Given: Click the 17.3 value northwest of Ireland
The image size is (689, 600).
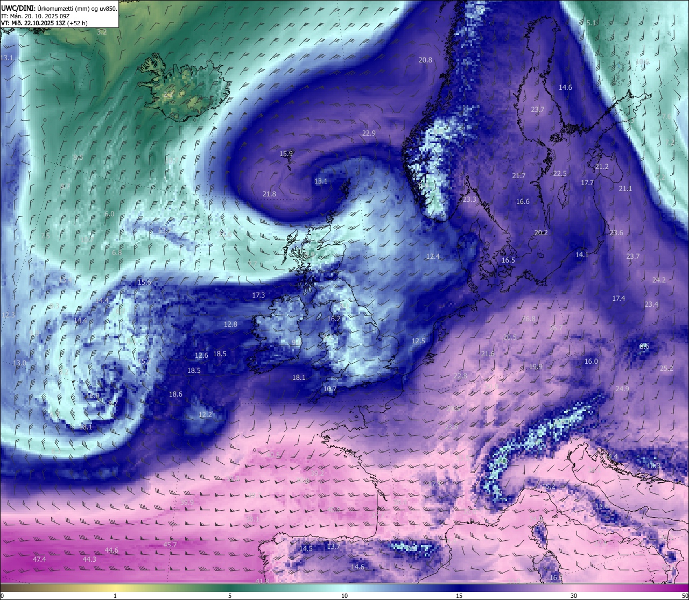Looking at the screenshot, I should pos(258,295).
